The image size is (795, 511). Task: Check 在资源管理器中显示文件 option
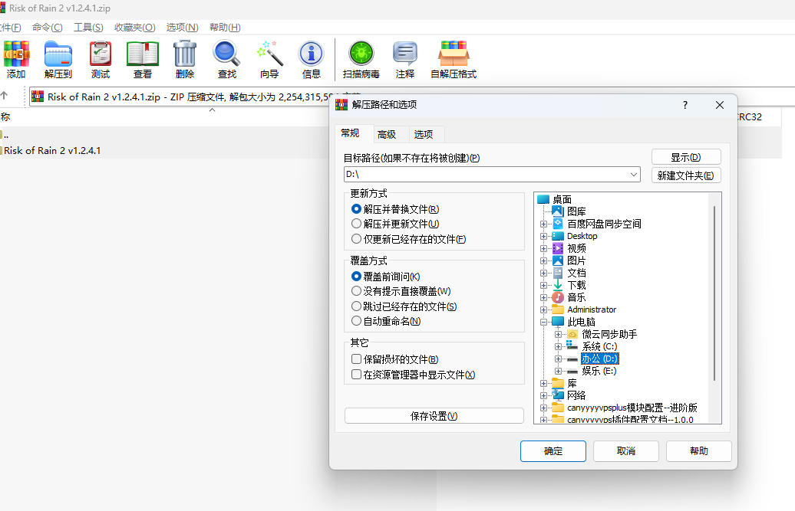(356, 375)
